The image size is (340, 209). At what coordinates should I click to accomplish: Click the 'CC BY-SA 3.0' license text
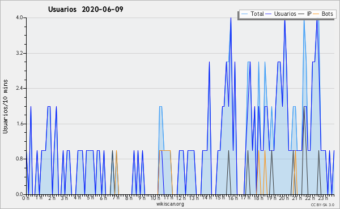(322, 205)
